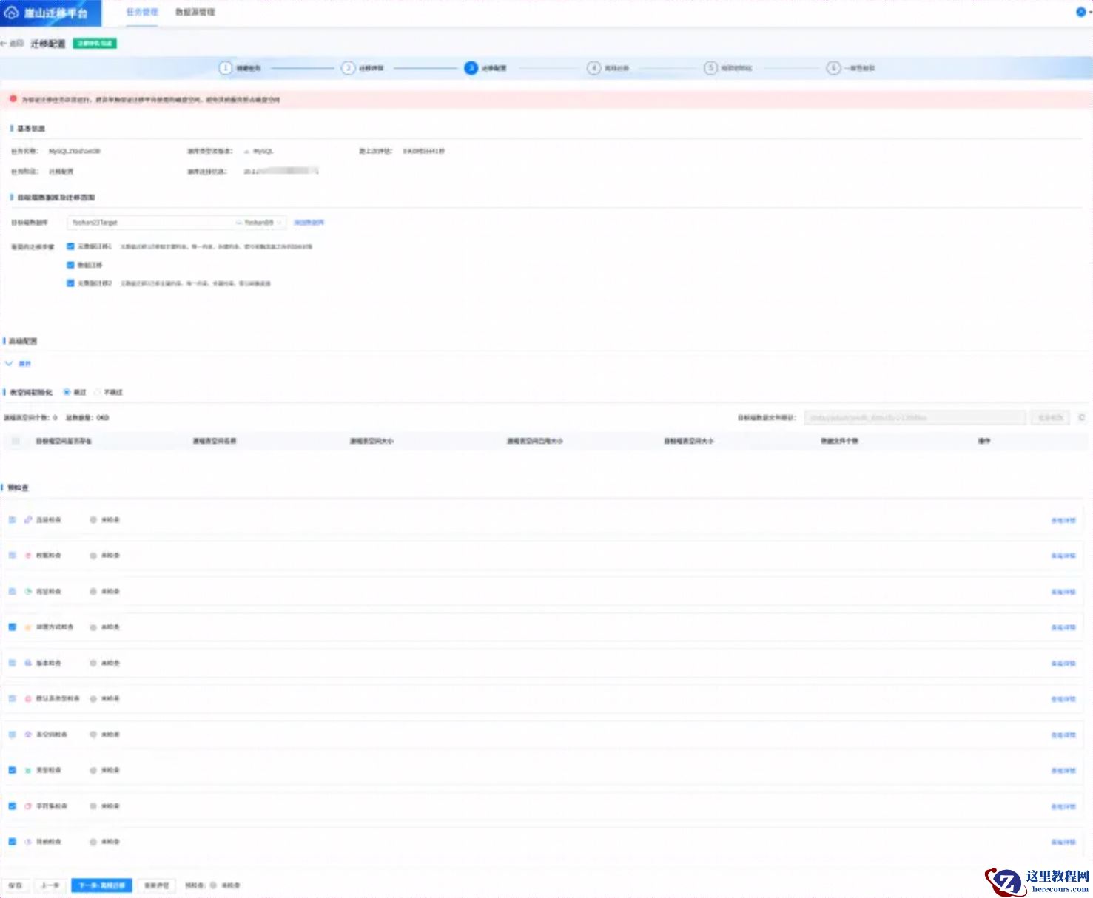
Task: Uncheck the 字符集检查 precheck checkbox
Action: 12,806
